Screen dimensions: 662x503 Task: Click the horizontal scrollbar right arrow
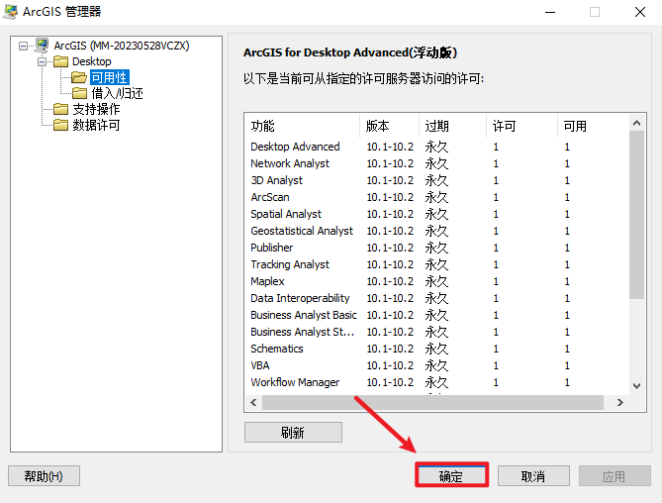620,403
